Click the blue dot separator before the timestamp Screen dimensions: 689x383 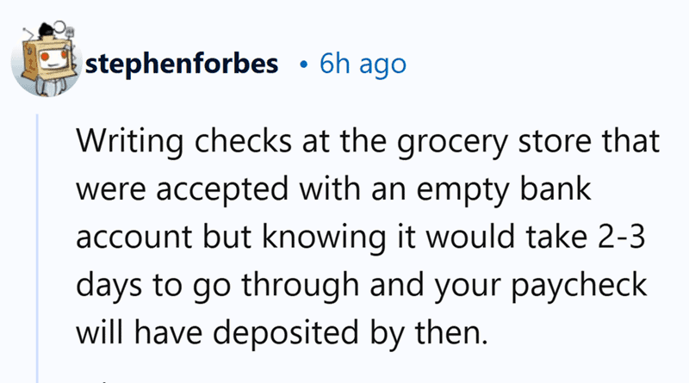point(302,65)
